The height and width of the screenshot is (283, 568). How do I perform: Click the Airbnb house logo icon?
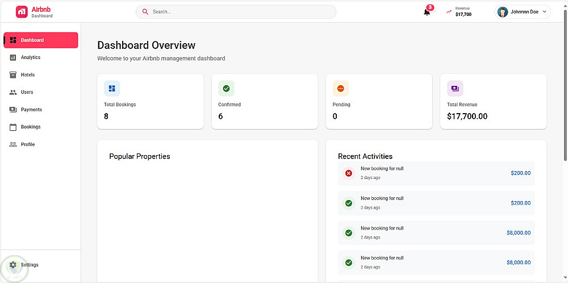(22, 11)
